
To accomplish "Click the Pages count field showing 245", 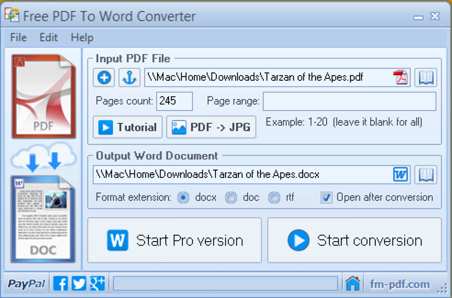I will tap(175, 101).
